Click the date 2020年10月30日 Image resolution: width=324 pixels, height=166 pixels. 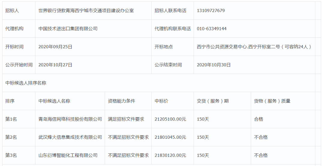[x=214, y=65]
